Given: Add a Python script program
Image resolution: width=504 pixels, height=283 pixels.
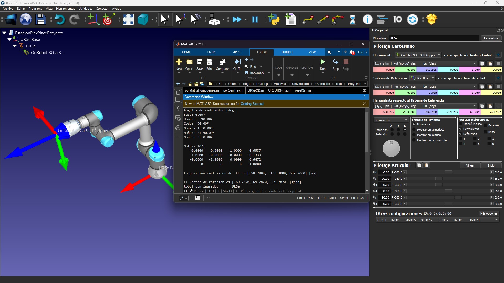Looking at the screenshot, I should (274, 19).
